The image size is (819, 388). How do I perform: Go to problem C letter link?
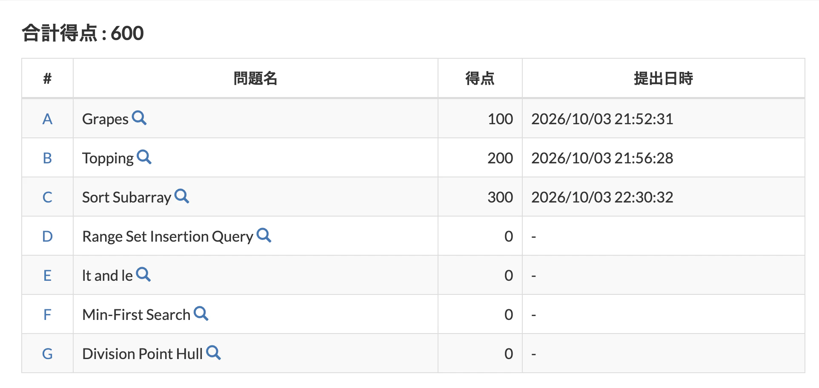coord(47,197)
